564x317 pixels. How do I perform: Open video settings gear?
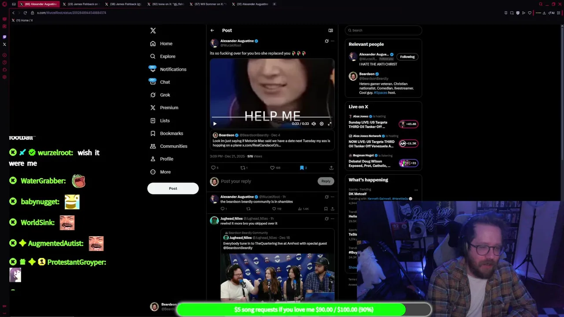point(322,124)
